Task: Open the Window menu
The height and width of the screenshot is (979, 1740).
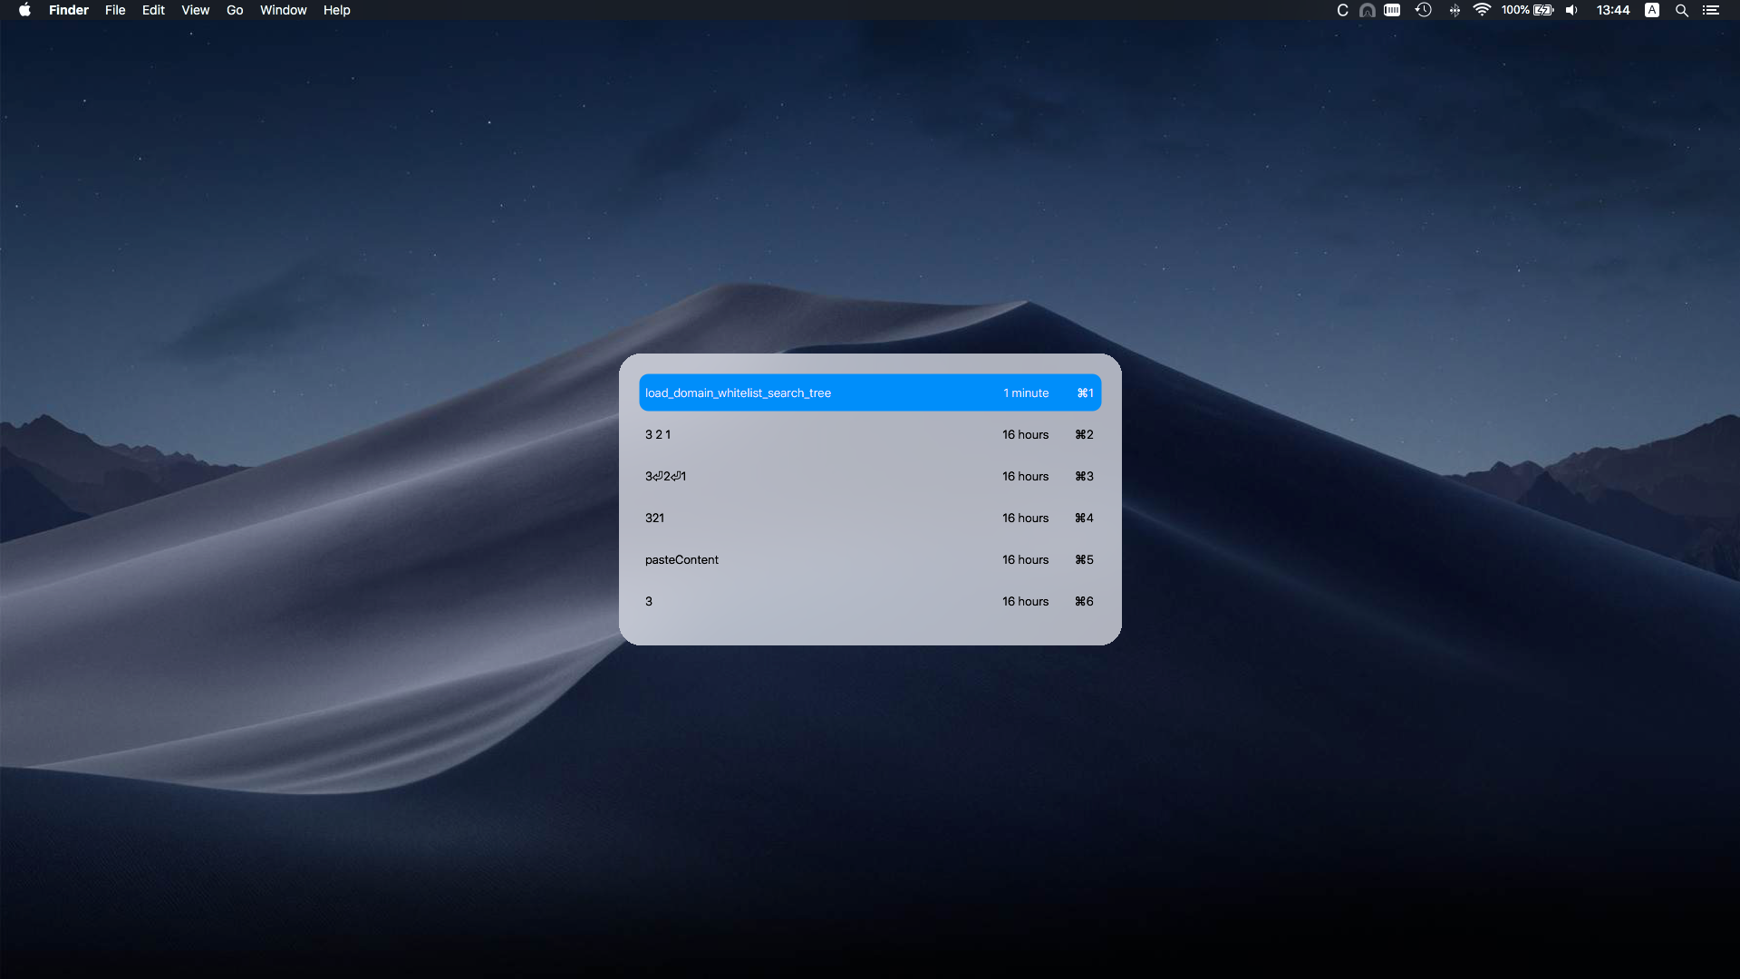Action: pos(283,10)
